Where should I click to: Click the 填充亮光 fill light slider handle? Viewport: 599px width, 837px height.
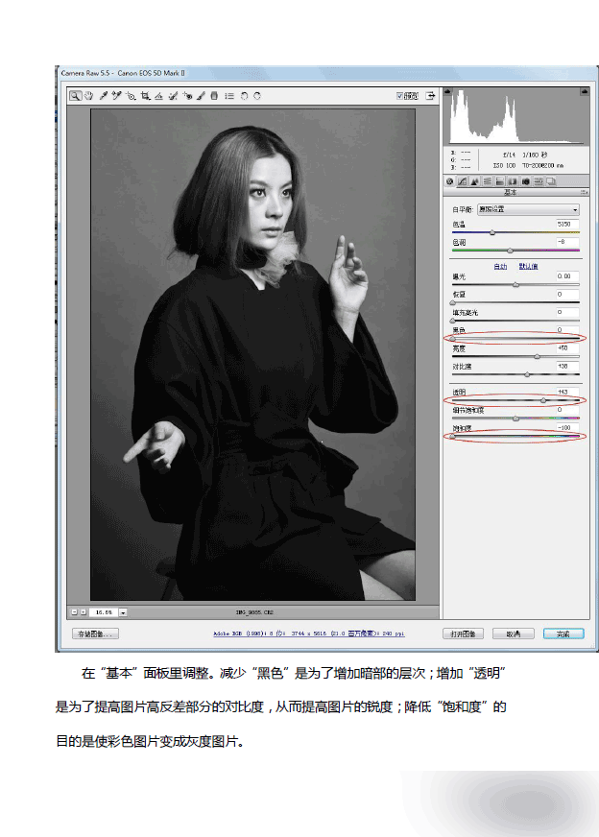click(x=453, y=321)
